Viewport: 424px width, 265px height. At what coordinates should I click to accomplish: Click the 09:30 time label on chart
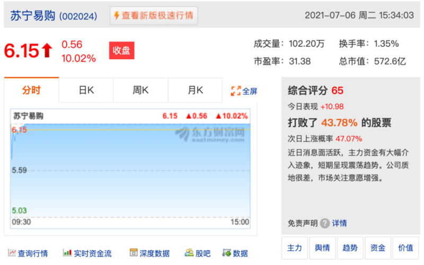[21, 222]
